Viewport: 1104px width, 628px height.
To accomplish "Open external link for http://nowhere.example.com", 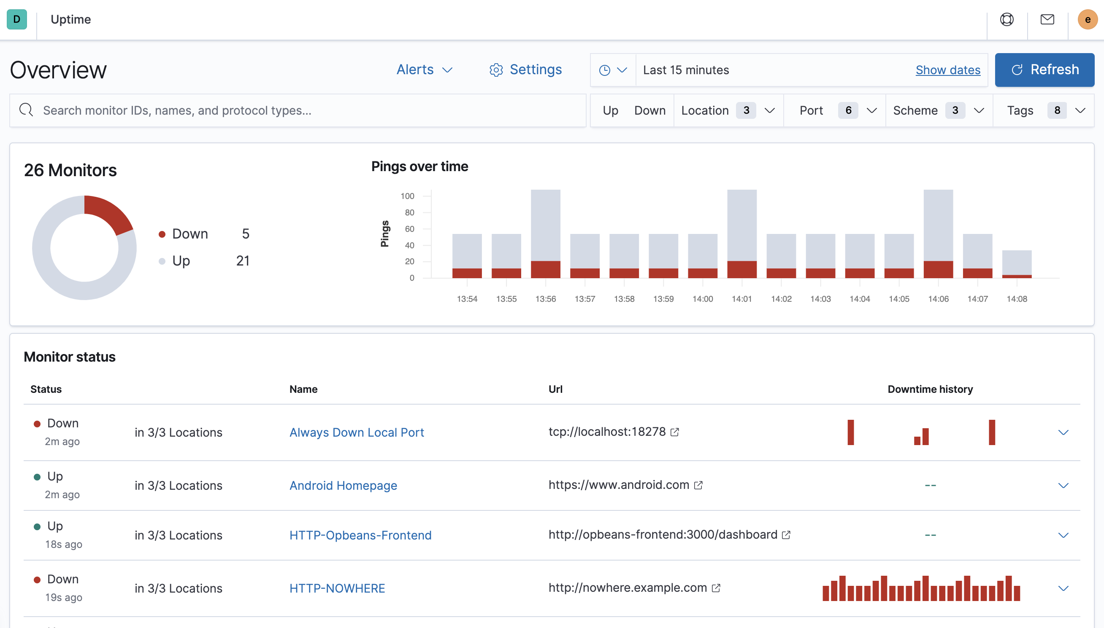I will click(x=716, y=588).
